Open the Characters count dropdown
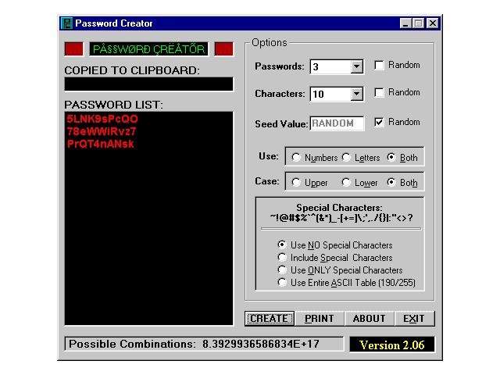The height and width of the screenshot is (375, 500). click(357, 95)
